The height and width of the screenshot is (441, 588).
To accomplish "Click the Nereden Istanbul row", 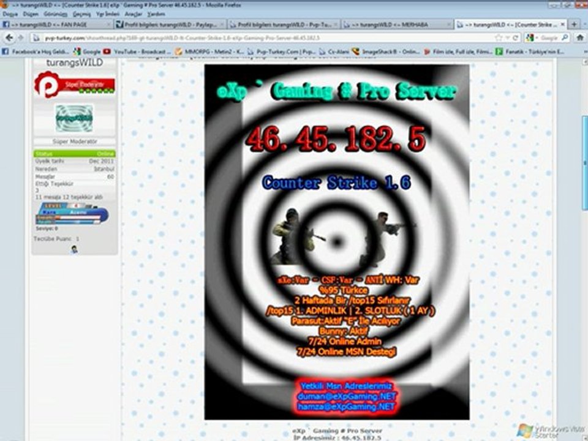I will pyautogui.click(x=75, y=169).
